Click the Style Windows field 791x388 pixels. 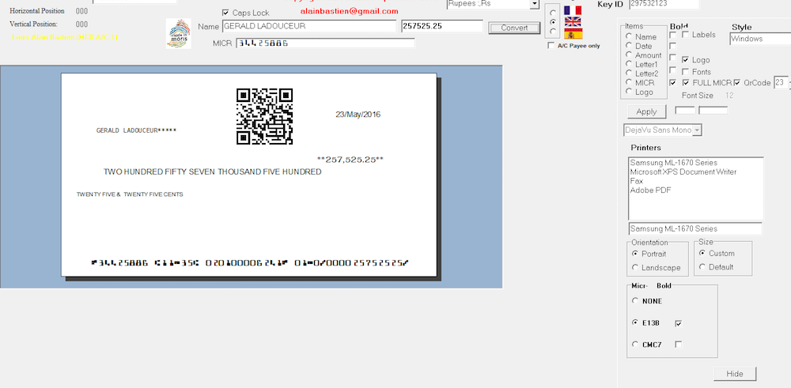759,38
